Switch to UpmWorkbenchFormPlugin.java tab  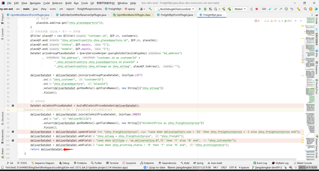click(30, 15)
